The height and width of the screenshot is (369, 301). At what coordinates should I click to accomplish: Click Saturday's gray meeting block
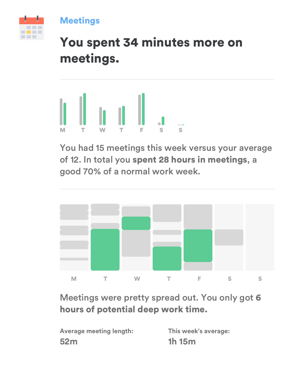pyautogui.click(x=229, y=237)
